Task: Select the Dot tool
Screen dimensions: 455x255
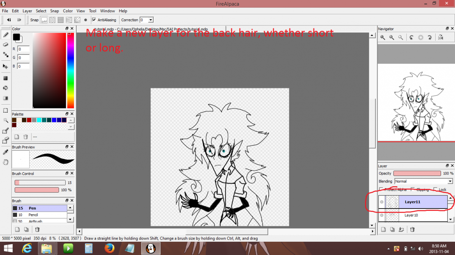Action: pos(6,55)
